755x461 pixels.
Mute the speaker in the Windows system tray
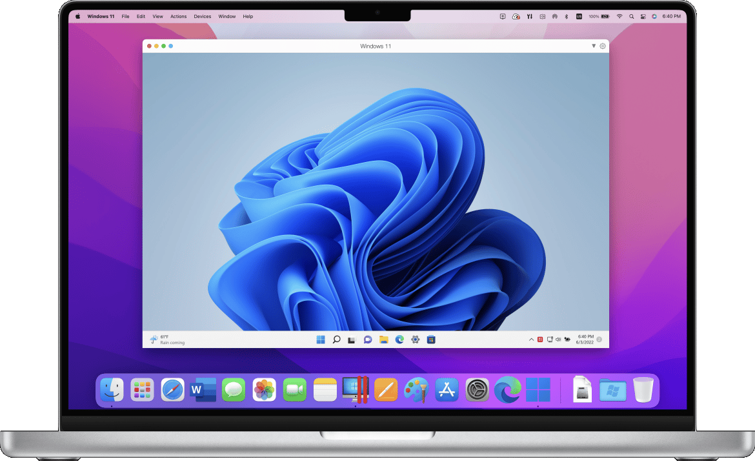coord(558,339)
